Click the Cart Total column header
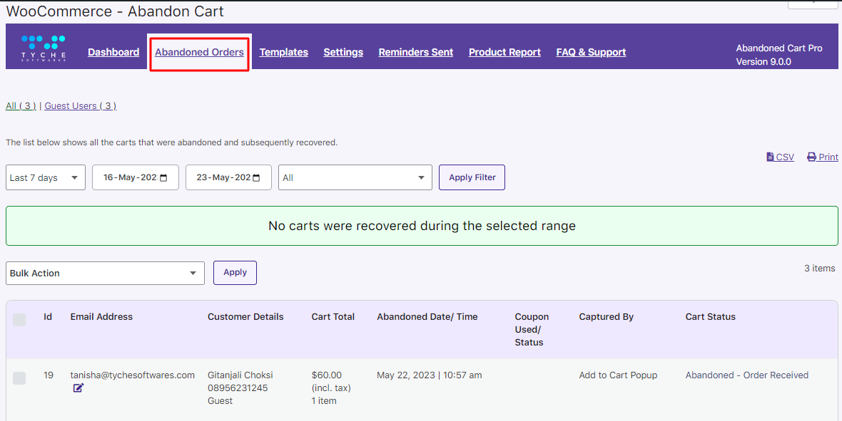The width and height of the screenshot is (842, 421). 333,316
